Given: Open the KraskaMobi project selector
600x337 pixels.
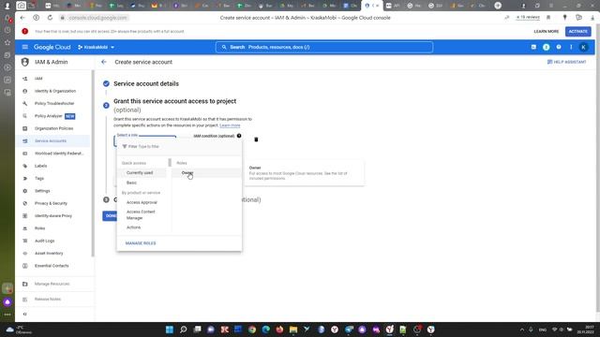Looking at the screenshot, I should [96, 47].
